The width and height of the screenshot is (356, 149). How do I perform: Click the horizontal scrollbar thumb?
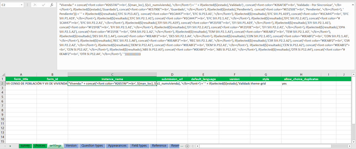(x=266, y=146)
